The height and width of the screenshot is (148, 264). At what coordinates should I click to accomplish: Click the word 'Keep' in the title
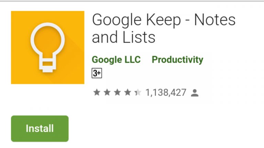click(163, 21)
